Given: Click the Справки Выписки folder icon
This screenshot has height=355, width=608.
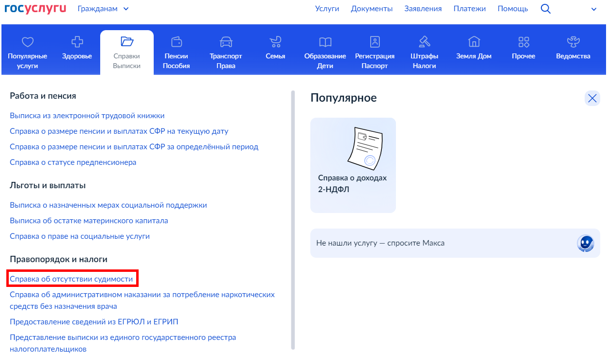Looking at the screenshot, I should [x=127, y=42].
